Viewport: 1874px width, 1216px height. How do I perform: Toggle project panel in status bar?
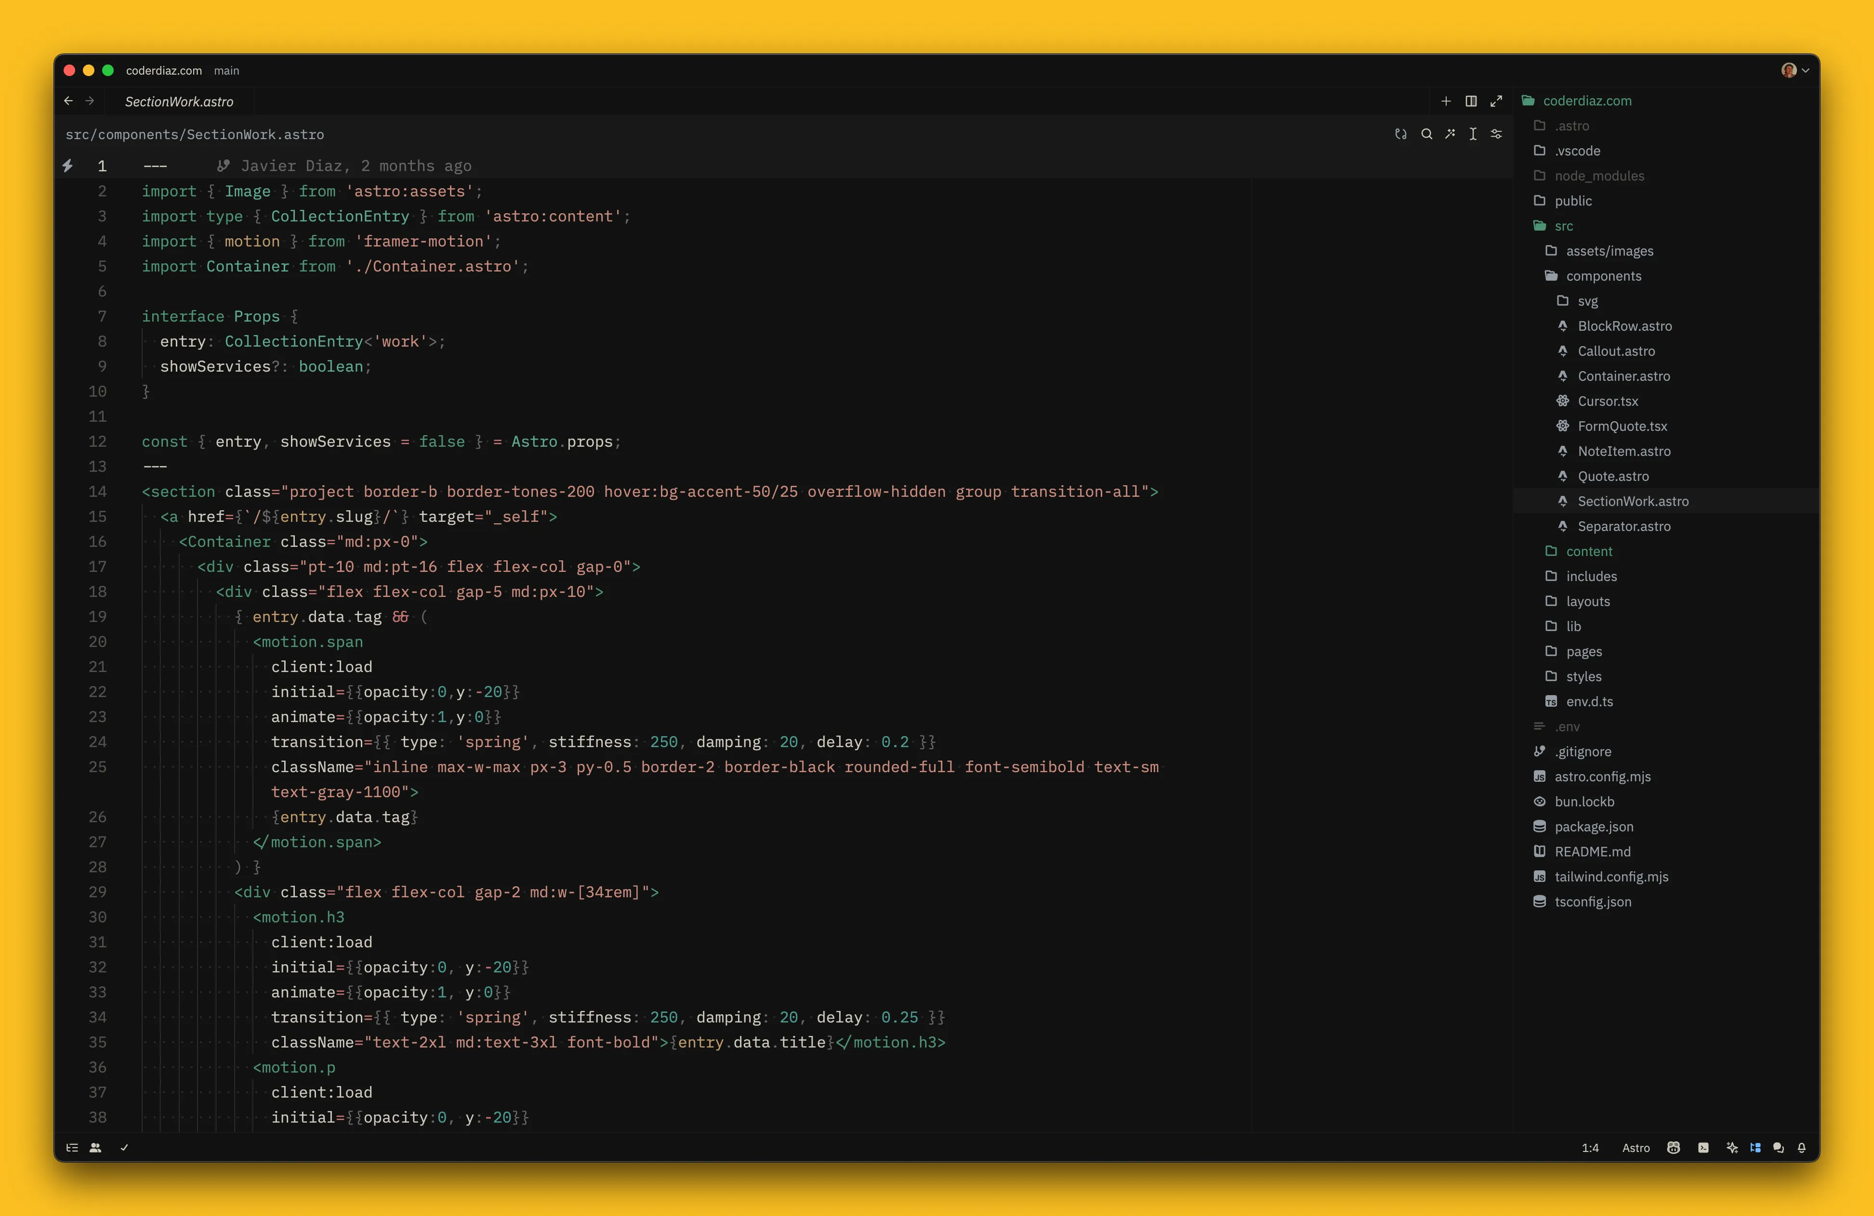click(x=1755, y=1148)
